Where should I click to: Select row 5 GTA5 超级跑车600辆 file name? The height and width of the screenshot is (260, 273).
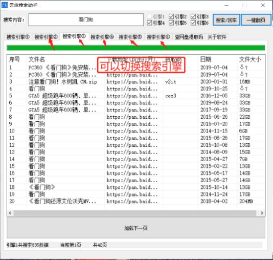[x=62, y=96]
